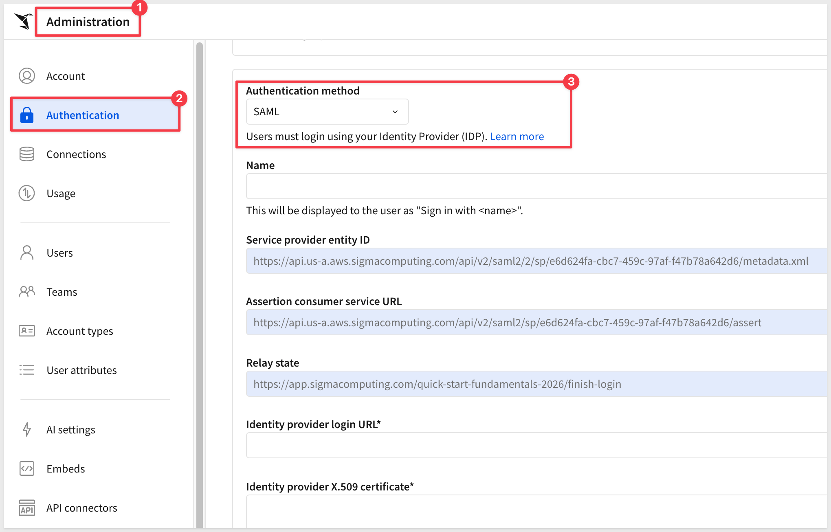831x532 pixels.
Task: Click the Identity provider X.509 certificate box
Action: point(536,511)
